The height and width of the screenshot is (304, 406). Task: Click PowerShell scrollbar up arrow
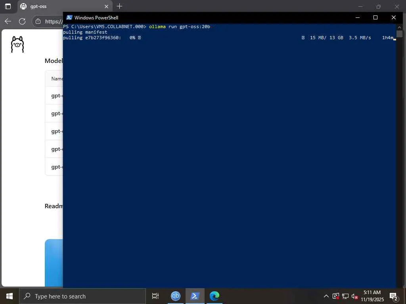point(399,27)
